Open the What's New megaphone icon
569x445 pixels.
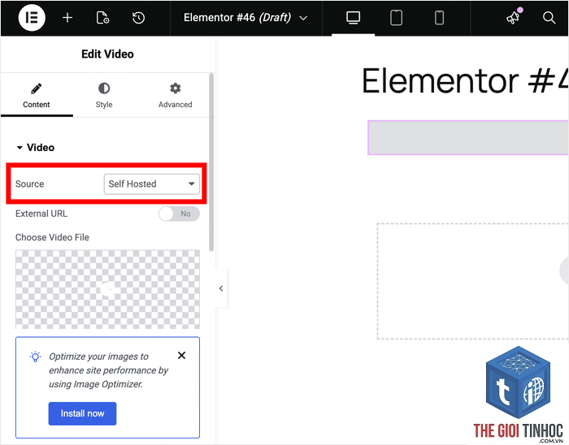coord(515,17)
